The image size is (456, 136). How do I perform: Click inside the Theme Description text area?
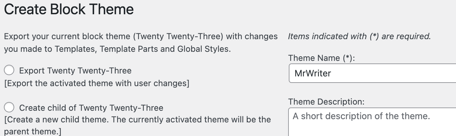(372, 122)
